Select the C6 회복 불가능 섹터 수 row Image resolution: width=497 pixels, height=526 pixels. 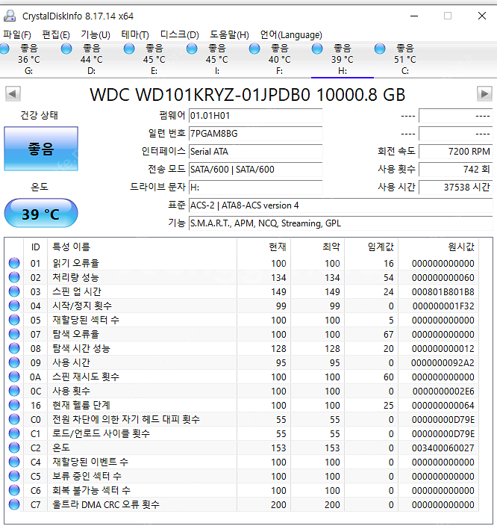[243, 490]
